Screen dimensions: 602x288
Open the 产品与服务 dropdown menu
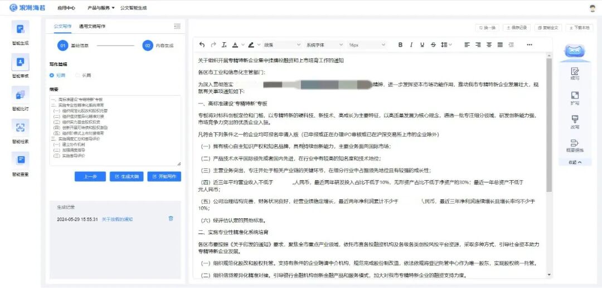(101, 8)
